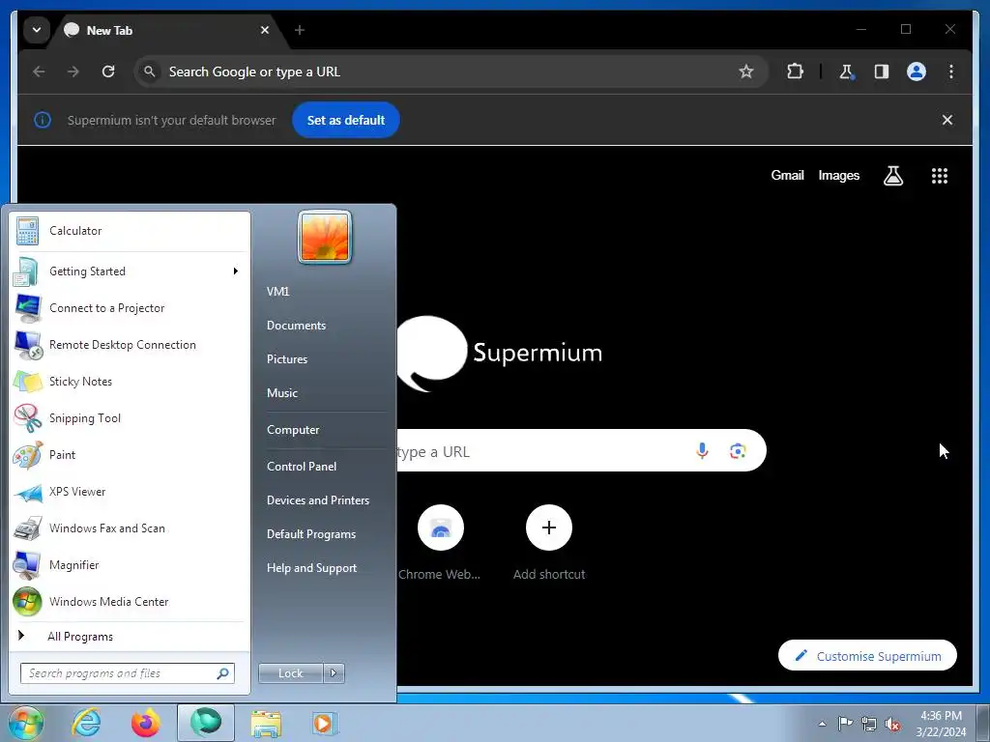
Task: Open the tab search chevron dropdown
Action: click(37, 30)
